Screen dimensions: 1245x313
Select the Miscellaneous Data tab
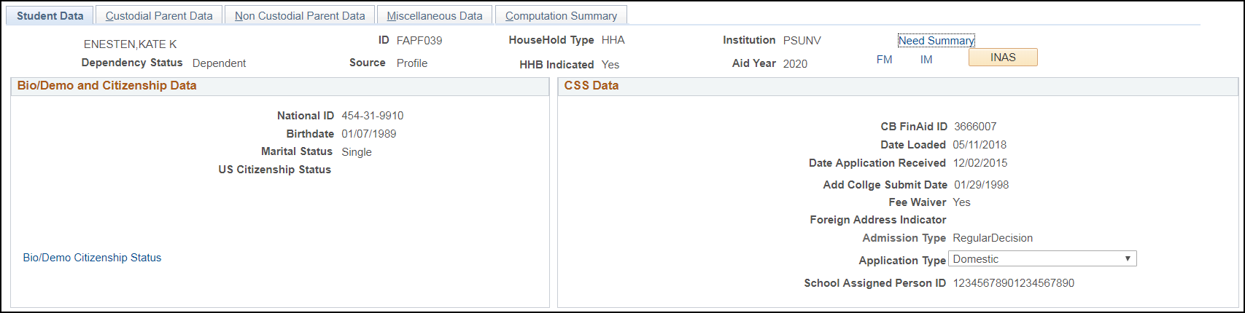pos(435,15)
